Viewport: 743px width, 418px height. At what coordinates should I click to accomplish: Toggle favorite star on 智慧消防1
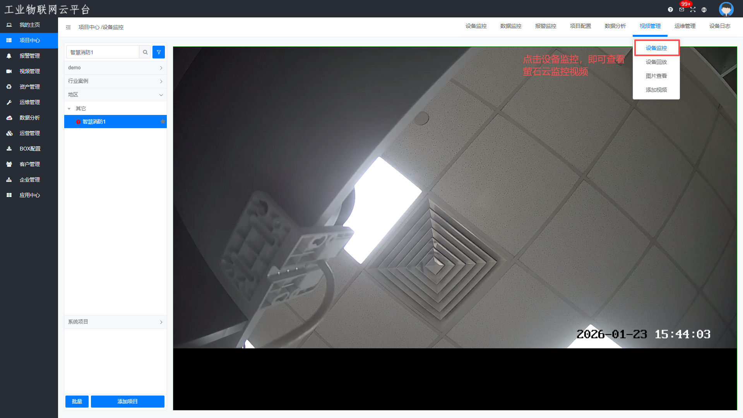[x=163, y=122]
